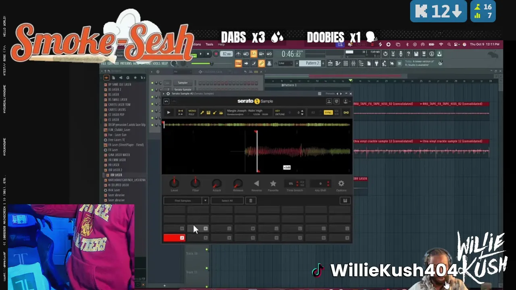Click the Reverse triangle in Serato

[x=256, y=183]
